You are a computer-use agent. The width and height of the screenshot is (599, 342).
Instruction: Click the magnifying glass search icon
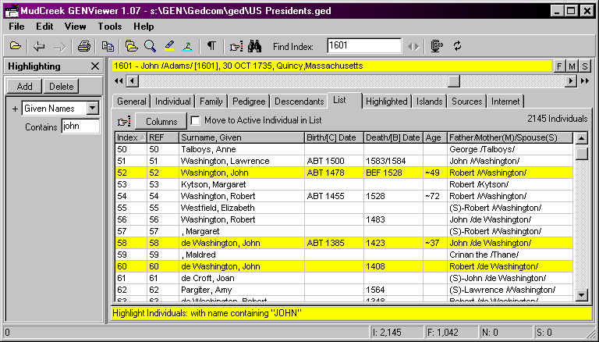click(150, 46)
